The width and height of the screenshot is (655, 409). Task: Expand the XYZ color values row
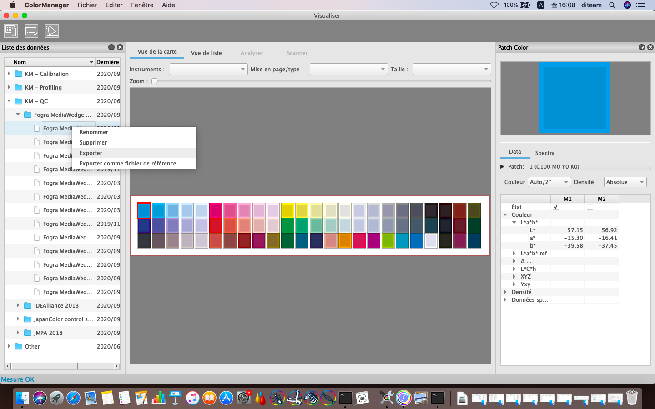pyautogui.click(x=514, y=276)
